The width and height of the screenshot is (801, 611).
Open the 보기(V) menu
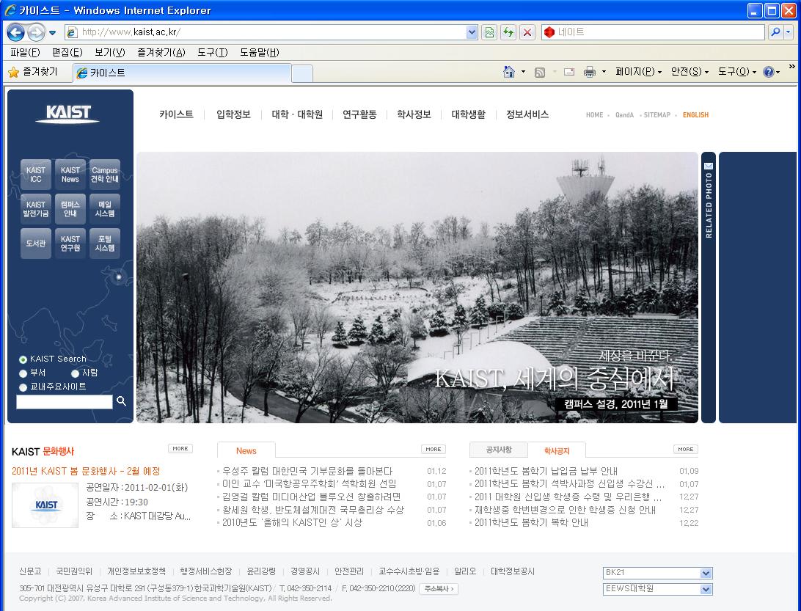point(110,52)
